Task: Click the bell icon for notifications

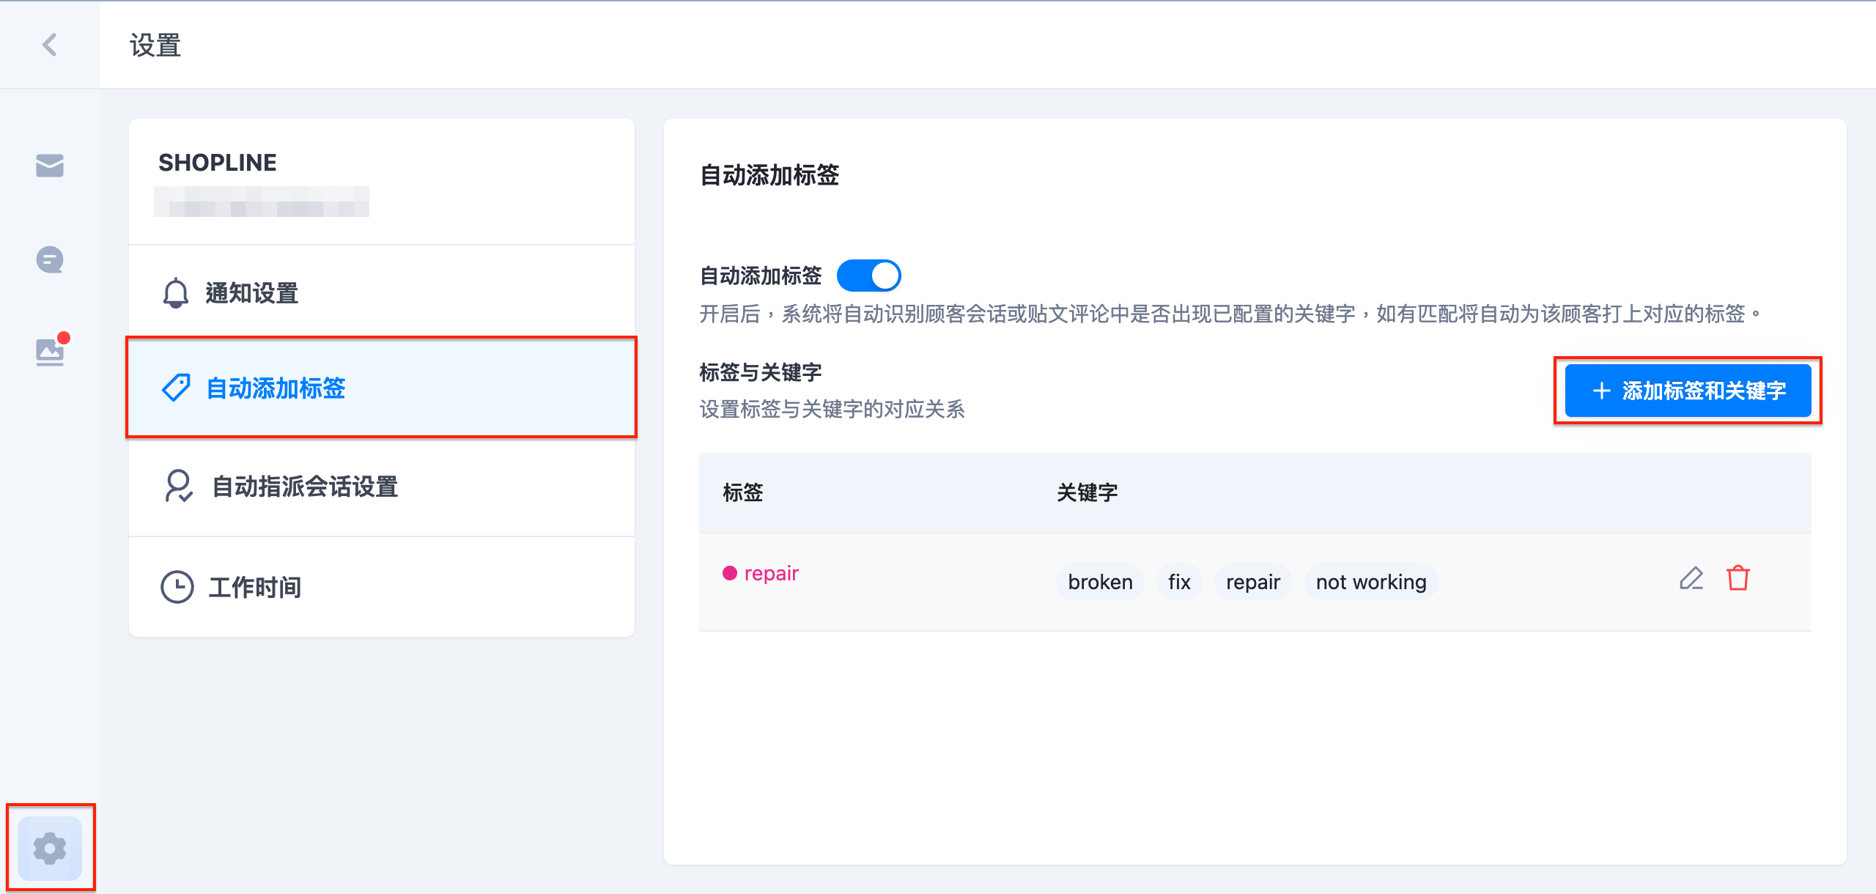Action: pyautogui.click(x=176, y=293)
